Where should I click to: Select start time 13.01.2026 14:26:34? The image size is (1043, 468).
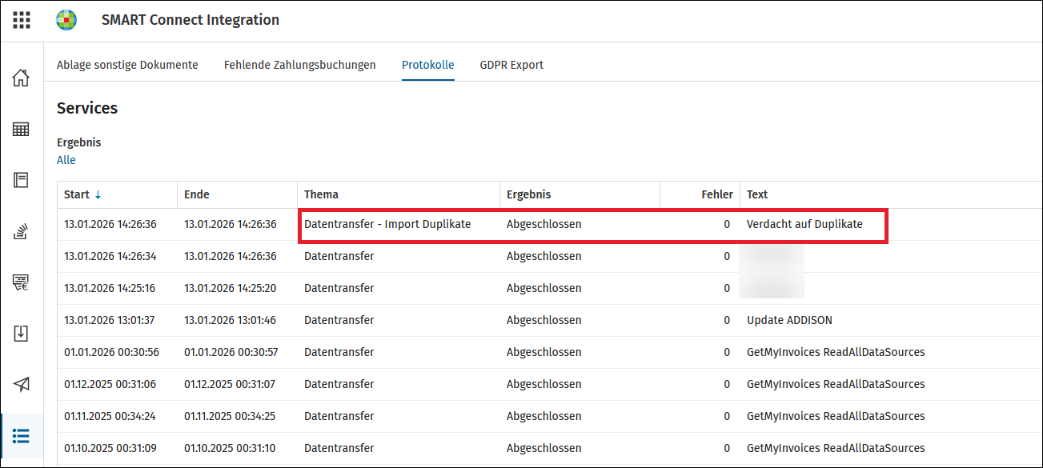tap(110, 257)
